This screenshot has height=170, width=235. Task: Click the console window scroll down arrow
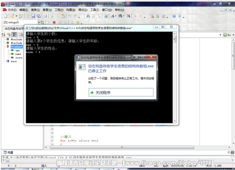point(175,121)
